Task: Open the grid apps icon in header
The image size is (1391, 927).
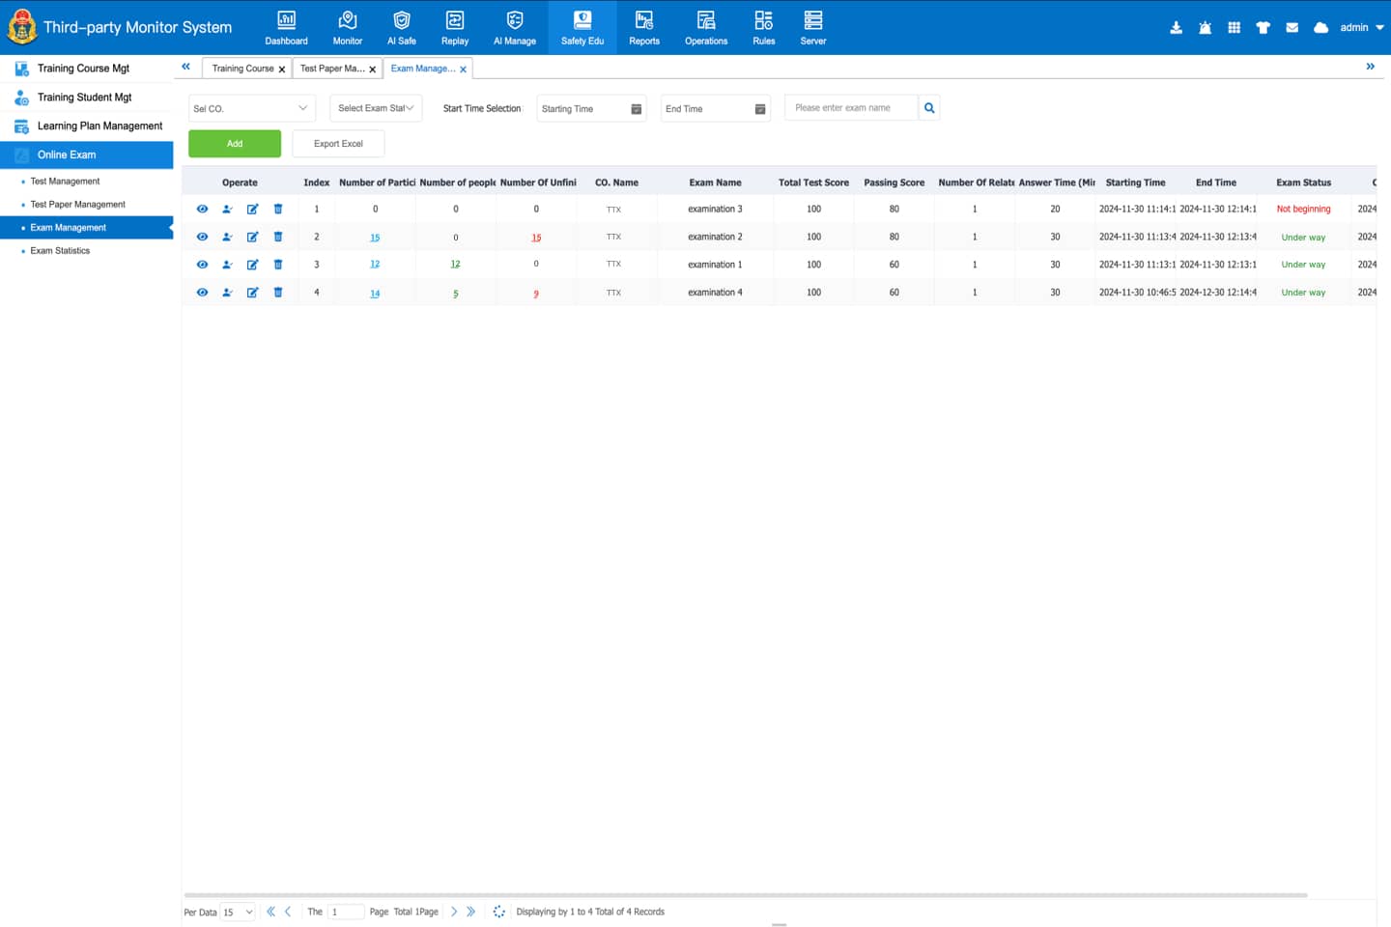Action: 1234,28
